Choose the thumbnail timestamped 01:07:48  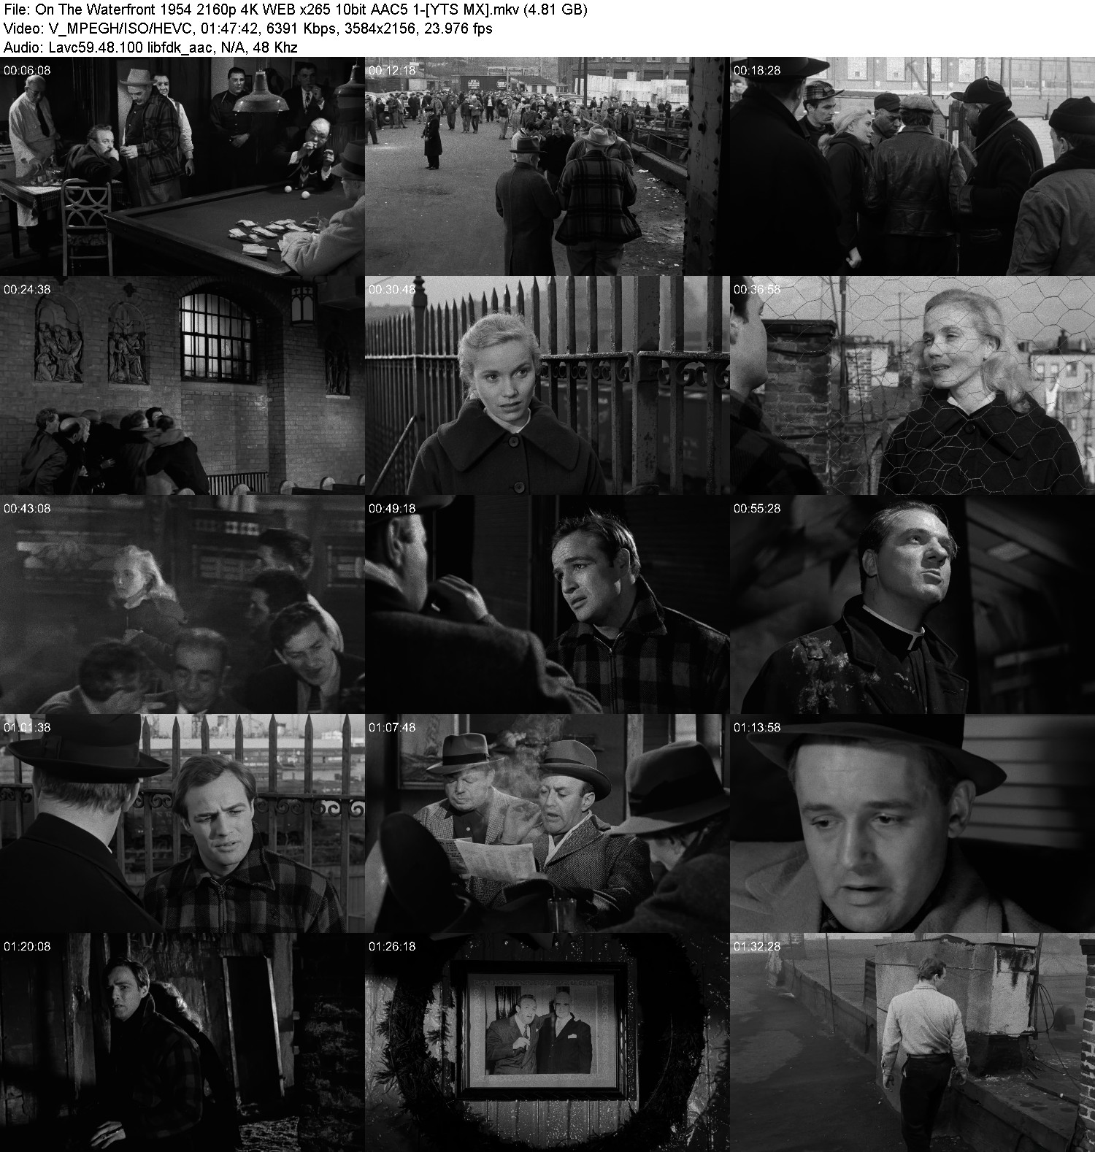(547, 823)
